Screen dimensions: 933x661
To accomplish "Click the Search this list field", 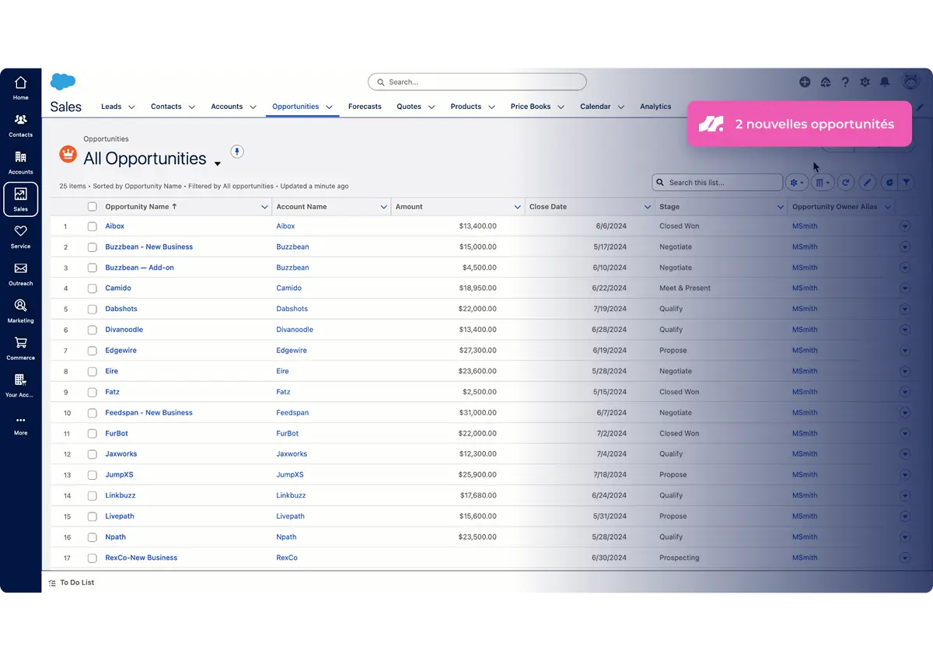I will [717, 183].
